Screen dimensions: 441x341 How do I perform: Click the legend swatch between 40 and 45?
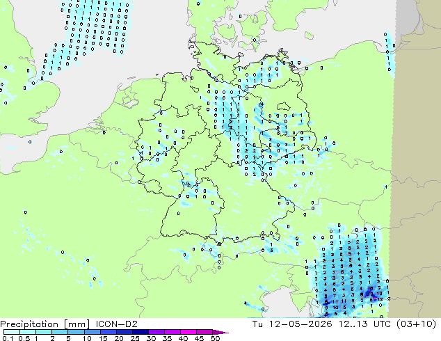[x=189, y=332]
